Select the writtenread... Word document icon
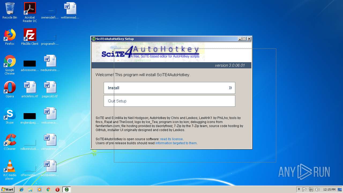The image size is (343, 193). tap(70, 11)
